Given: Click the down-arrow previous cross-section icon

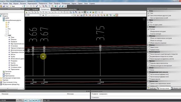Looking at the screenshot, I should tap(40, 15).
